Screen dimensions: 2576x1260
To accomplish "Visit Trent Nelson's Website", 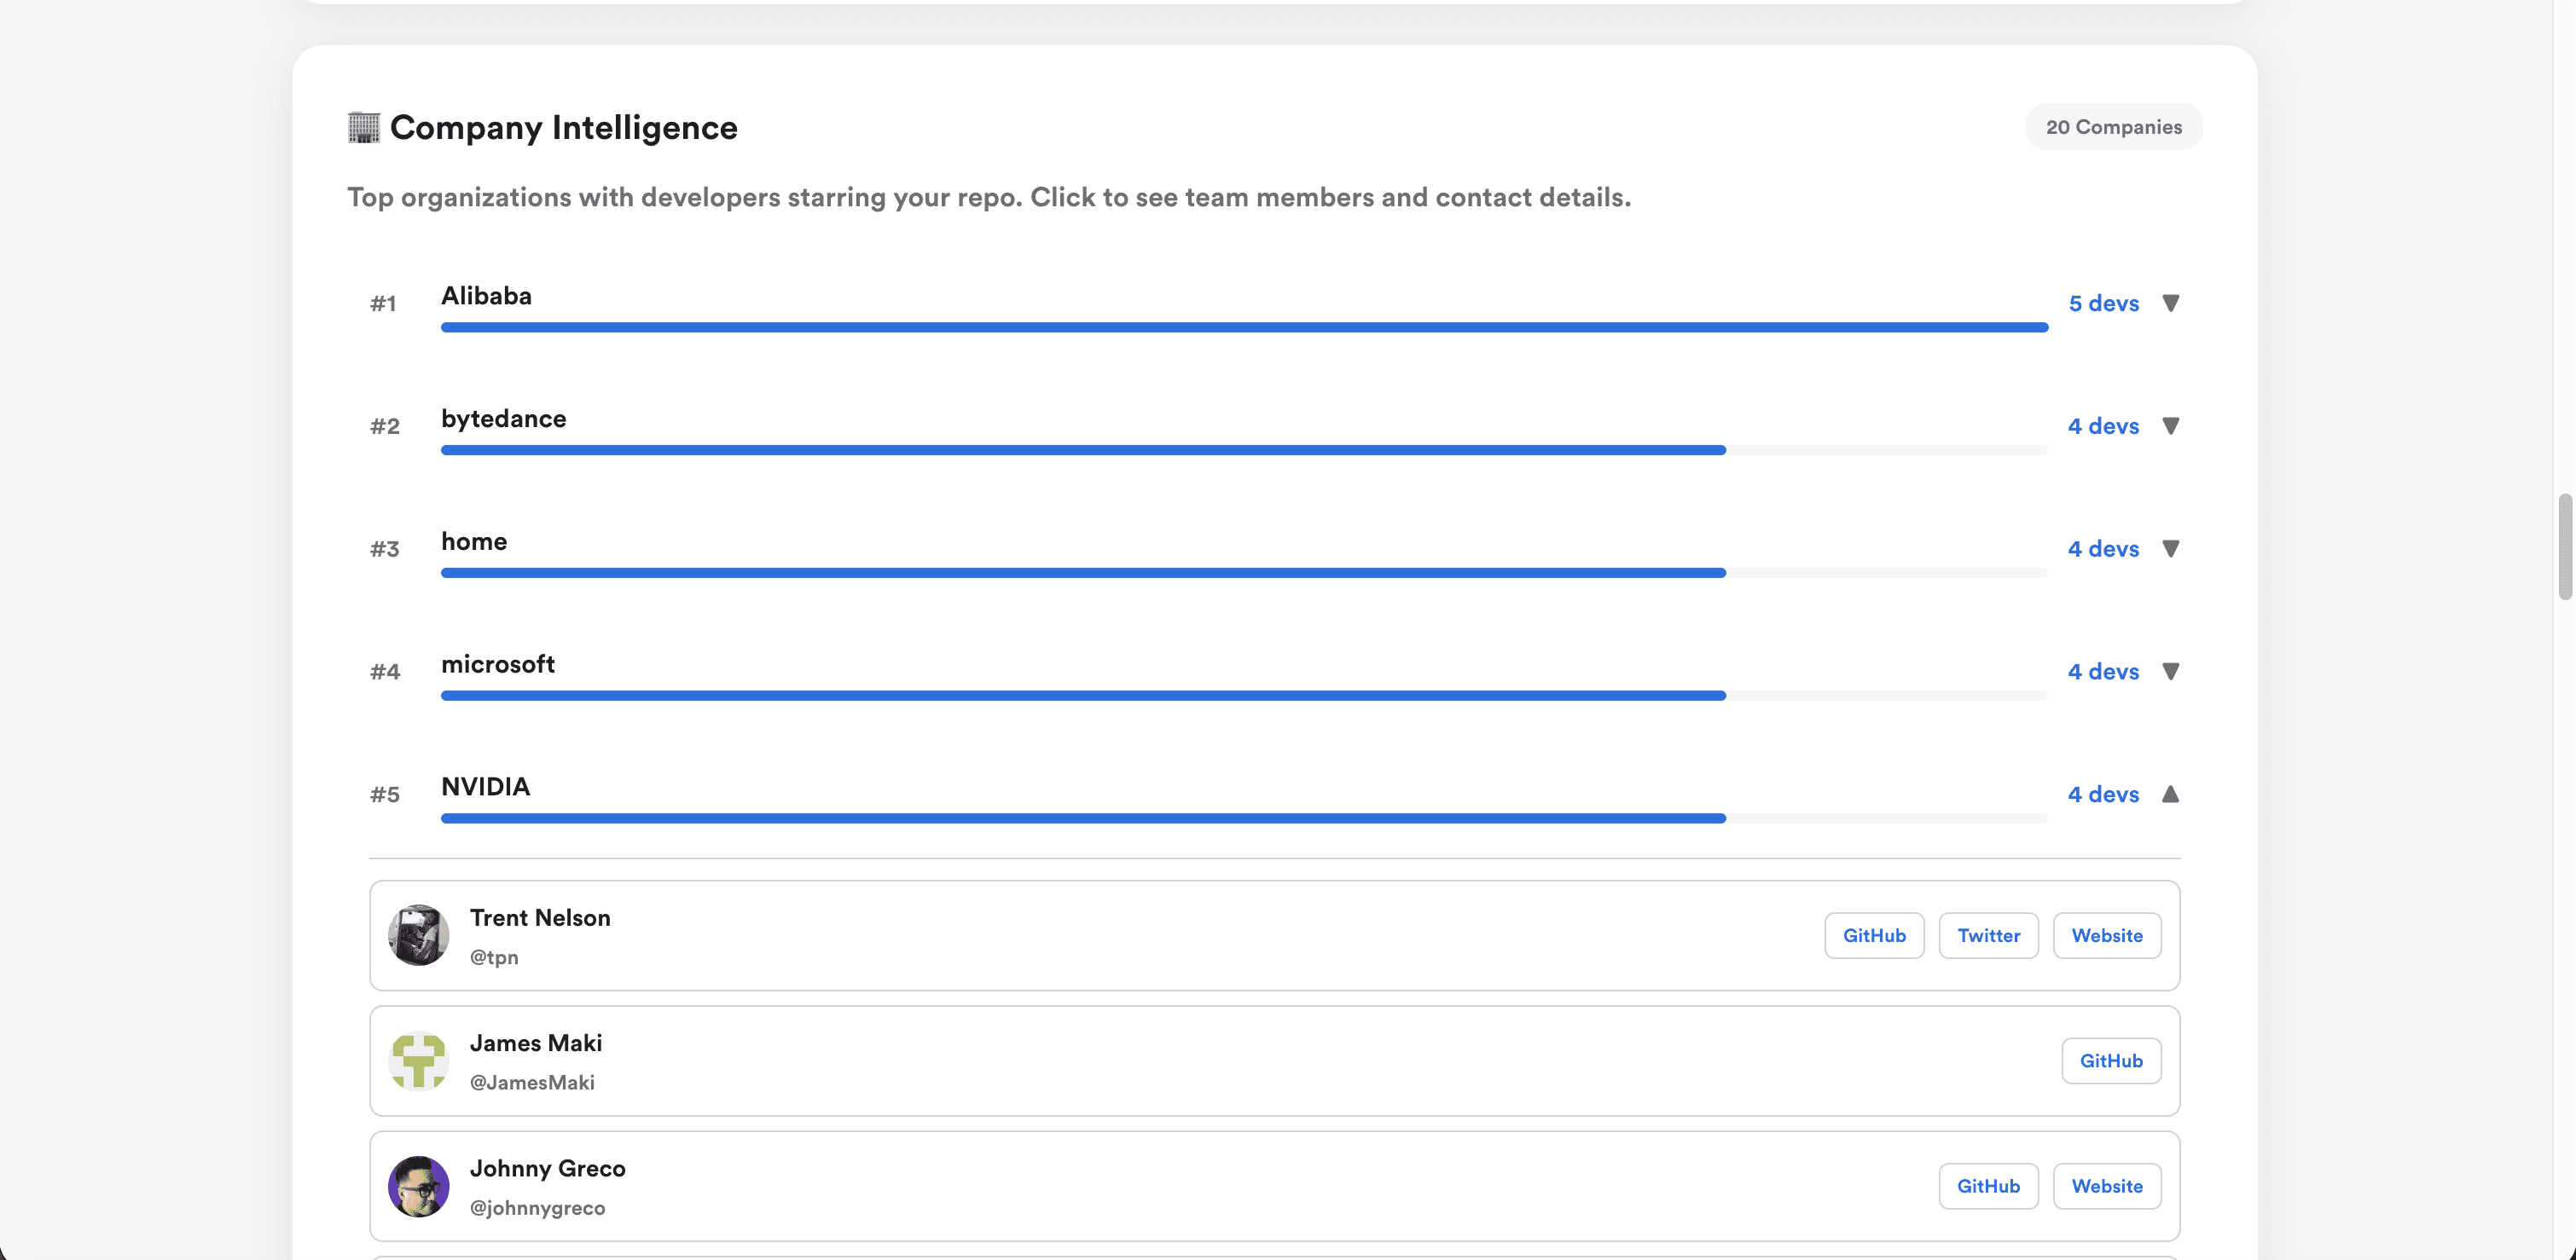I will (2106, 935).
